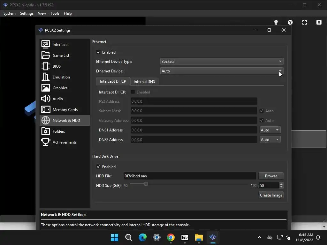
Task: Open File Explorer from taskbar
Action: tap(199, 237)
